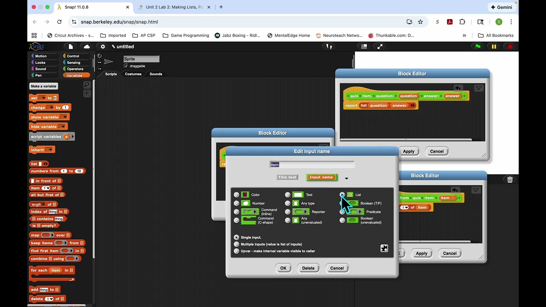Screen dimensions: 546x307
Task: Open variable dropdown in hide variable block
Action: click(62, 127)
